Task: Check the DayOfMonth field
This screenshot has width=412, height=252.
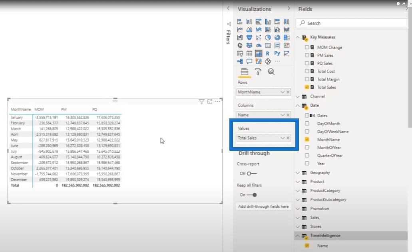Action: (x=307, y=124)
